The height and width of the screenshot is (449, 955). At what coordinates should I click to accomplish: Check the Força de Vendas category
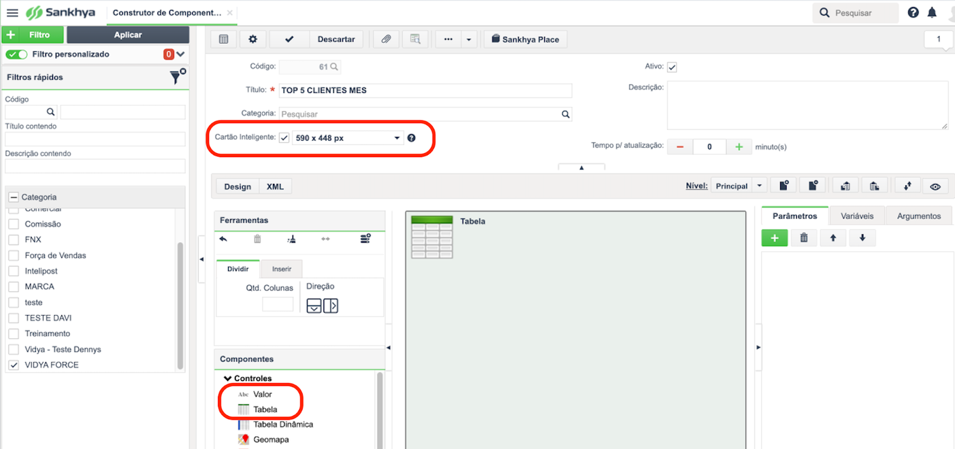coord(13,255)
